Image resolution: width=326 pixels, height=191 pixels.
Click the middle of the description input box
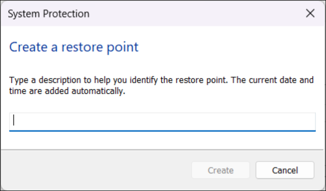162,121
